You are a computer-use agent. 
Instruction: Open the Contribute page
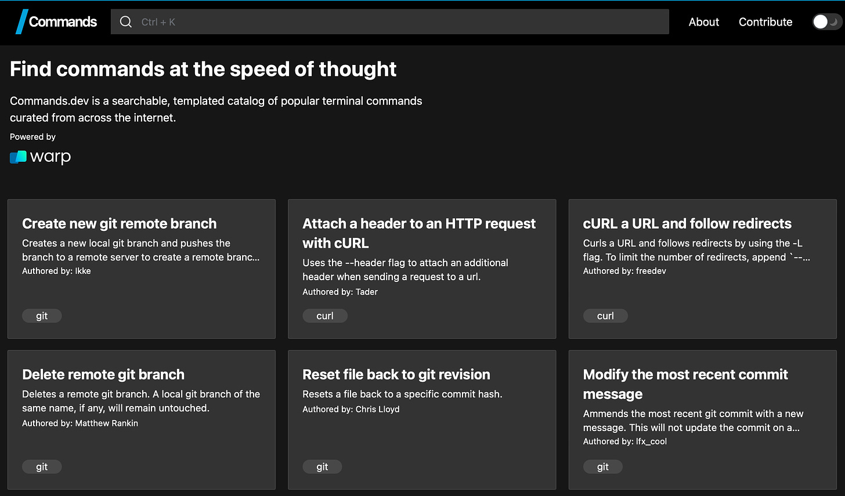(765, 22)
